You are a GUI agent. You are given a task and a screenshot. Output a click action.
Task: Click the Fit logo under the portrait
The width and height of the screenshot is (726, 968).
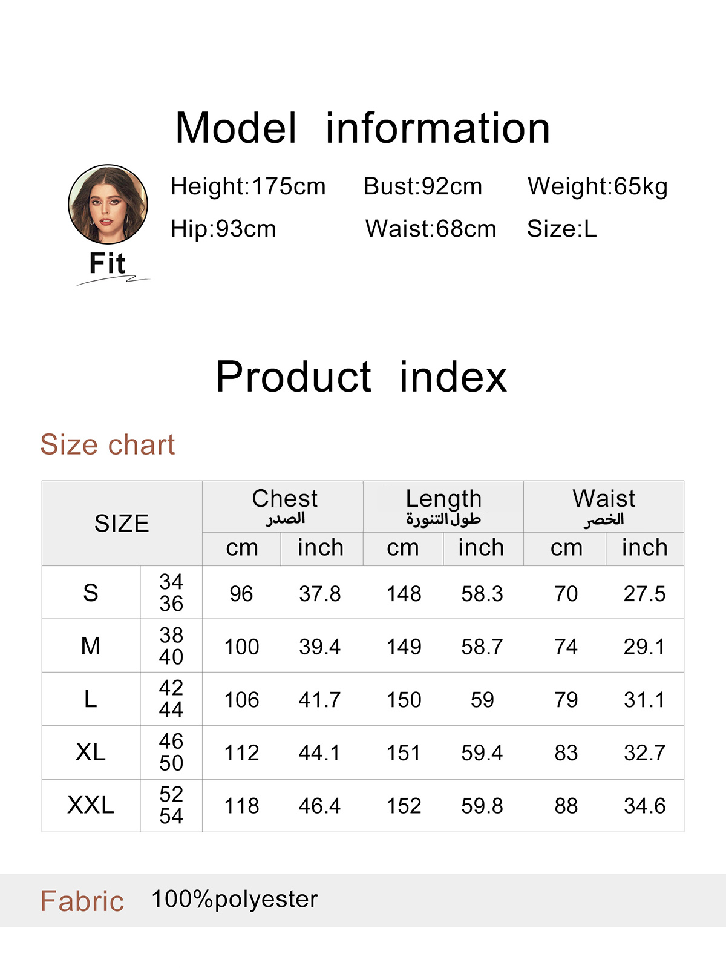click(x=108, y=265)
